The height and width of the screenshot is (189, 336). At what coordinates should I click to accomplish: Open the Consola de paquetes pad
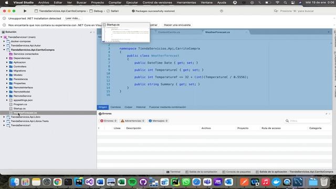(x=236, y=172)
